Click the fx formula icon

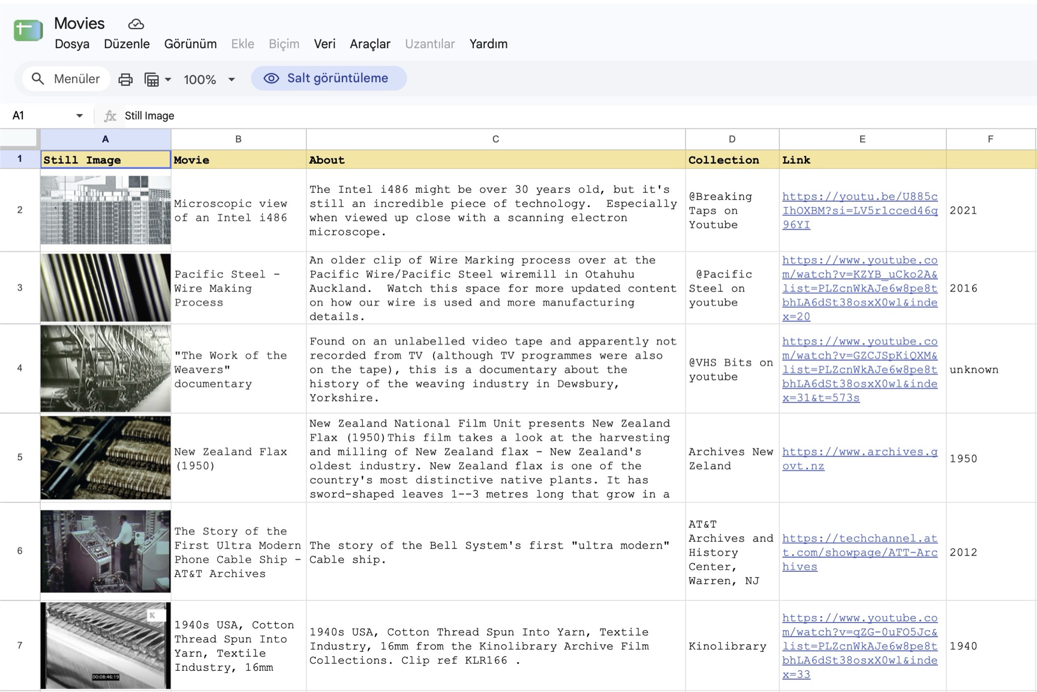point(110,116)
